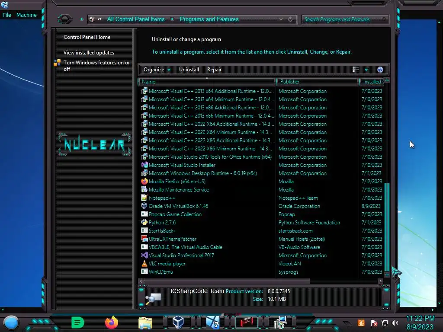Select the Python 2.7.6 icon
This screenshot has height=332, width=443.
(144, 222)
